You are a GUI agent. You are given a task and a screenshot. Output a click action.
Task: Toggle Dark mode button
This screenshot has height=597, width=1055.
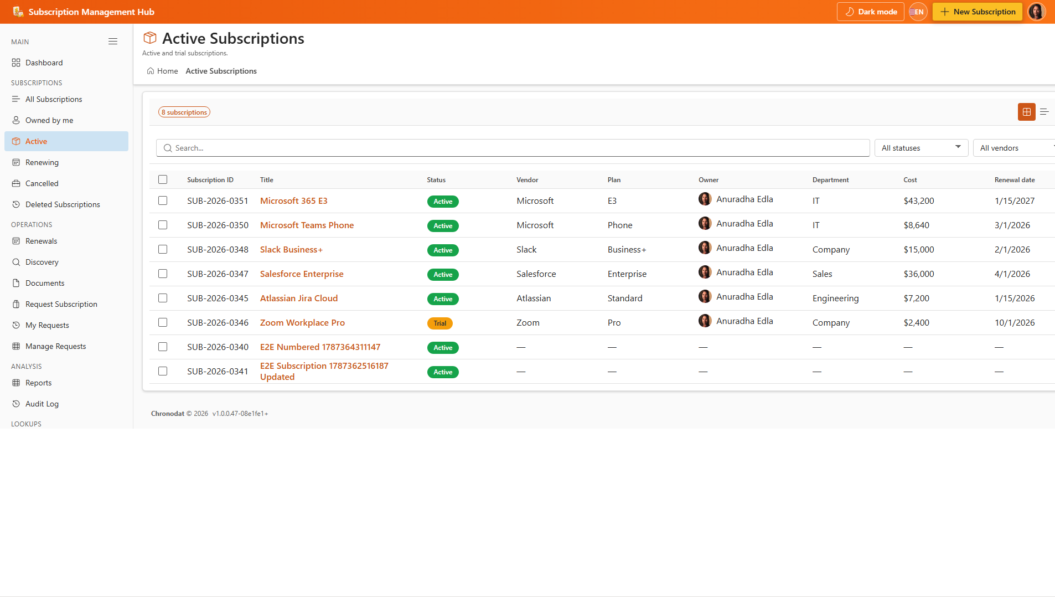click(870, 12)
